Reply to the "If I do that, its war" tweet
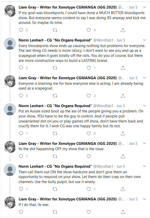Screen dimensions: 150x218 click(21, 212)
